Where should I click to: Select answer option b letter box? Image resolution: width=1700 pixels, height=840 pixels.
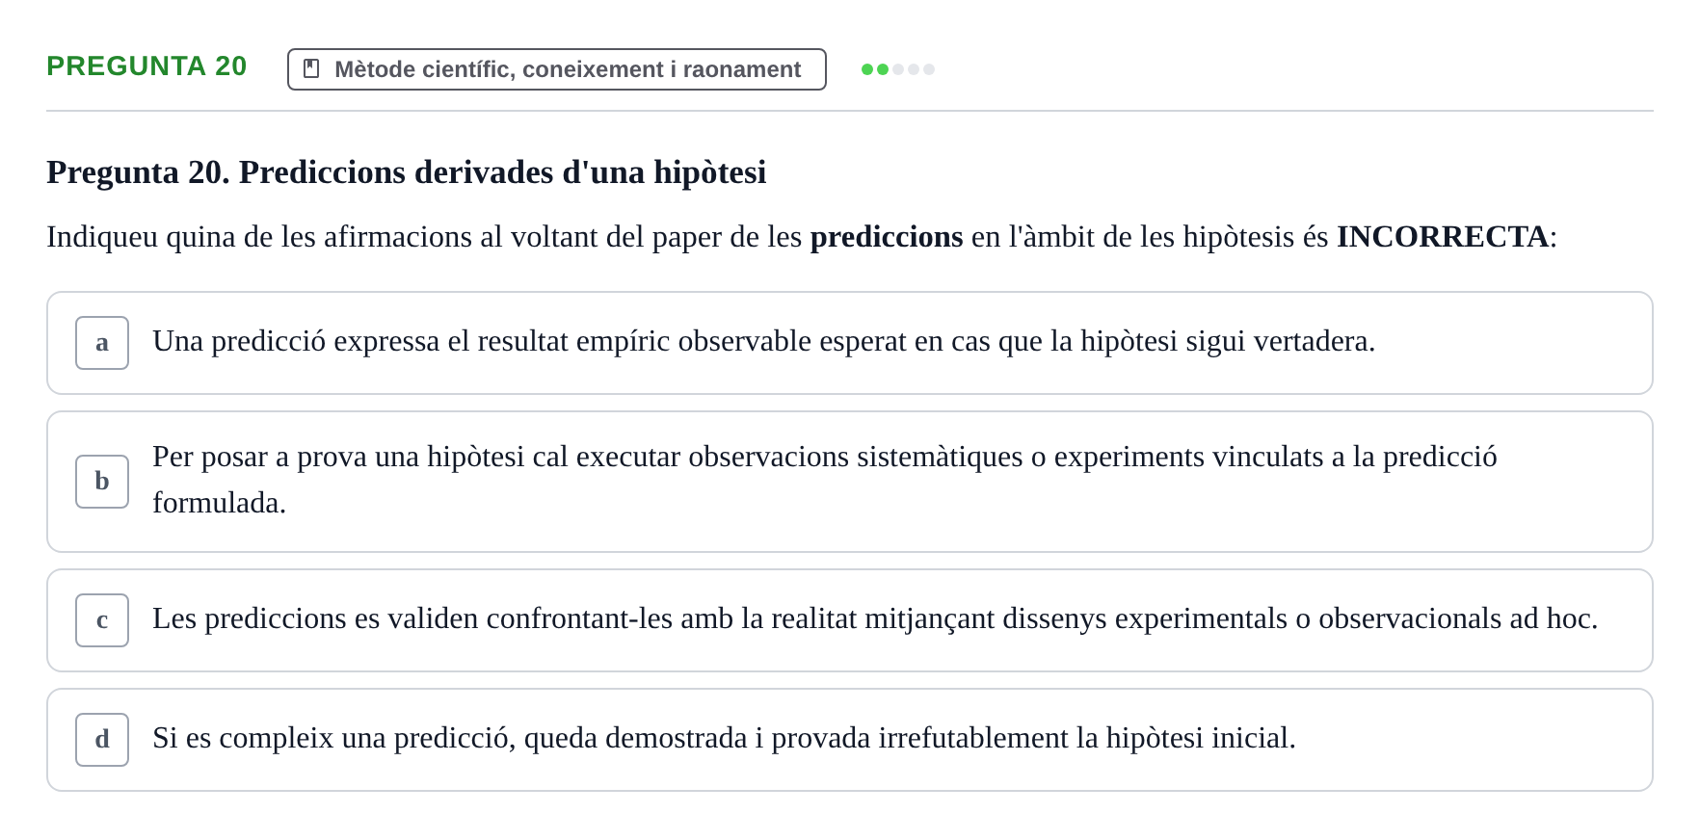pos(102,482)
